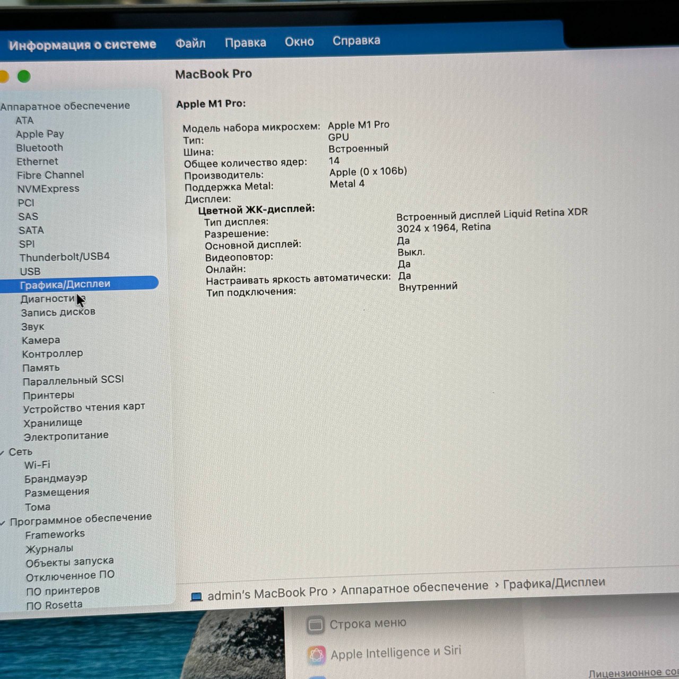Viewport: 679px width, 679px height.
Task: Open the USB section
Action: point(30,271)
